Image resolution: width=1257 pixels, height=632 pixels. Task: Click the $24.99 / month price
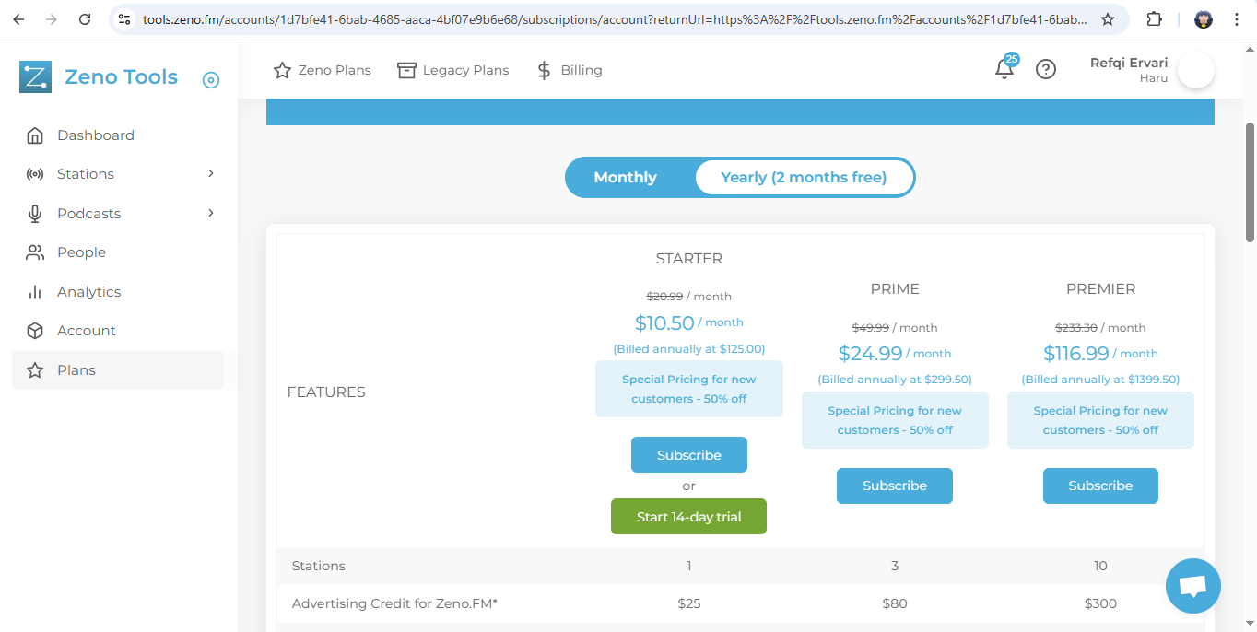pos(895,354)
